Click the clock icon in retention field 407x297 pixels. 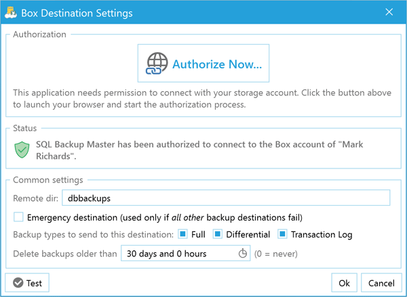tap(242, 253)
